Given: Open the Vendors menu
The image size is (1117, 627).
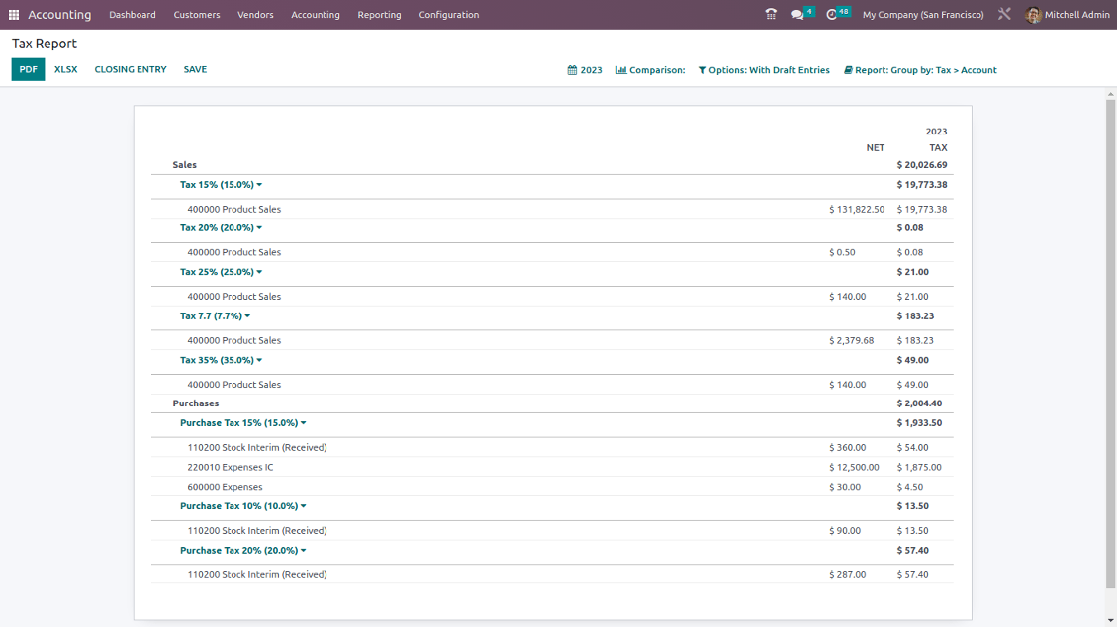Looking at the screenshot, I should (255, 14).
